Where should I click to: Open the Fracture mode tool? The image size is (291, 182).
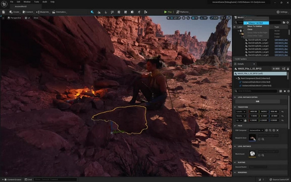coord(125,12)
